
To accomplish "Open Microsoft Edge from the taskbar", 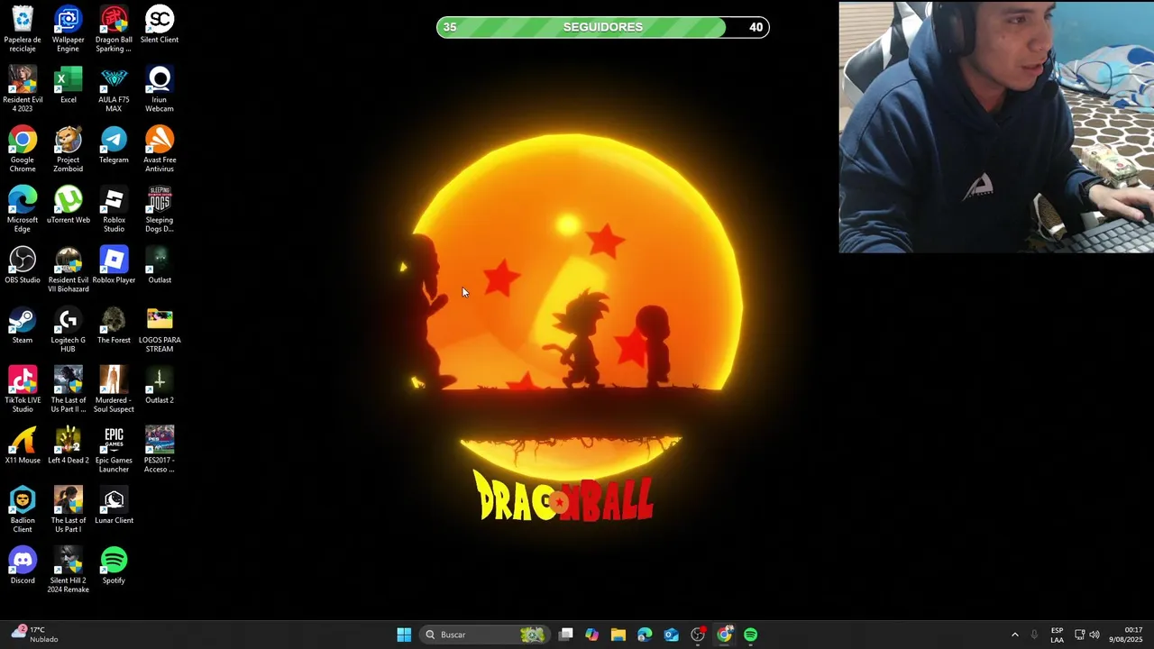I will pos(645,635).
